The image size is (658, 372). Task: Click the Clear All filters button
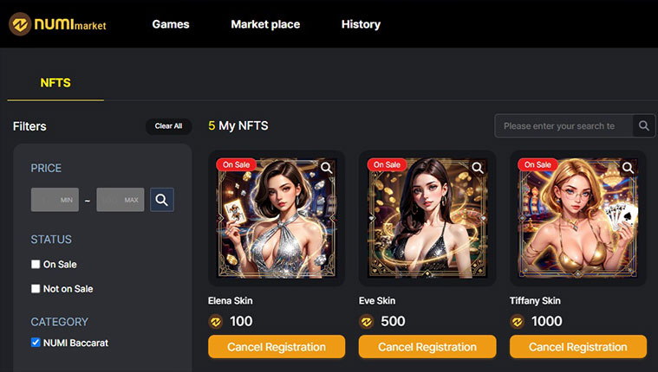(168, 126)
